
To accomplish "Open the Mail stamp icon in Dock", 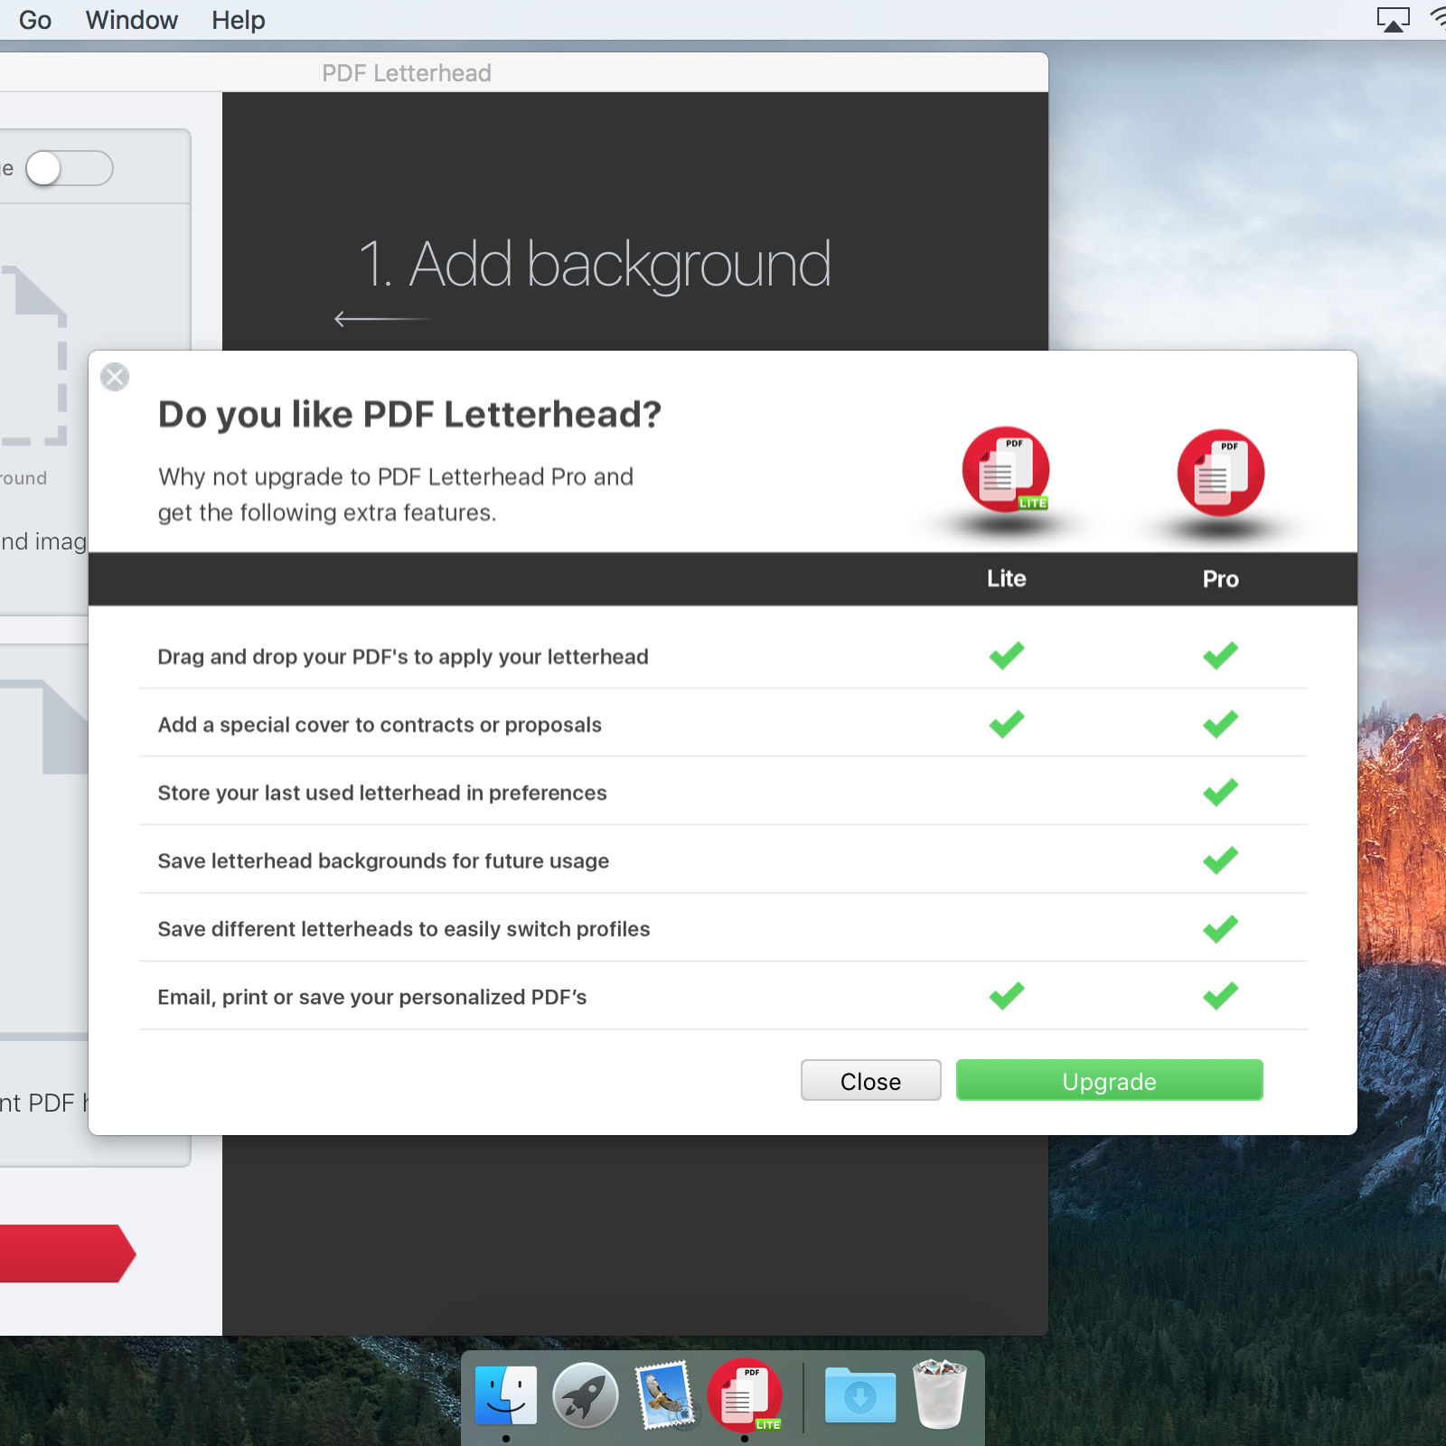I will pyautogui.click(x=666, y=1395).
